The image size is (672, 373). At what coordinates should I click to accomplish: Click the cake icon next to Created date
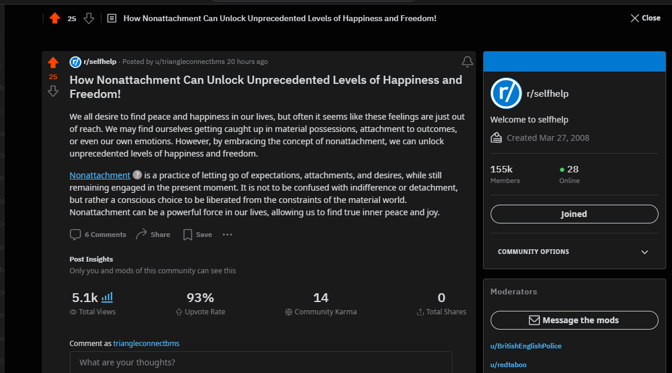[x=497, y=138]
